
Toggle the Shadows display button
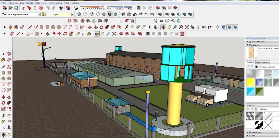point(76,8)
